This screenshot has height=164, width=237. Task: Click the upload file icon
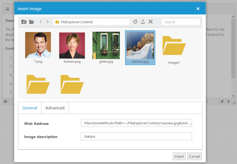(143, 22)
